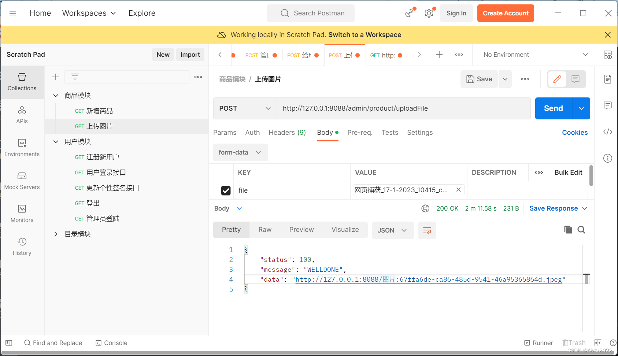618x356 pixels.
Task: Open request options ellipsis beside Save
Action: [525, 79]
